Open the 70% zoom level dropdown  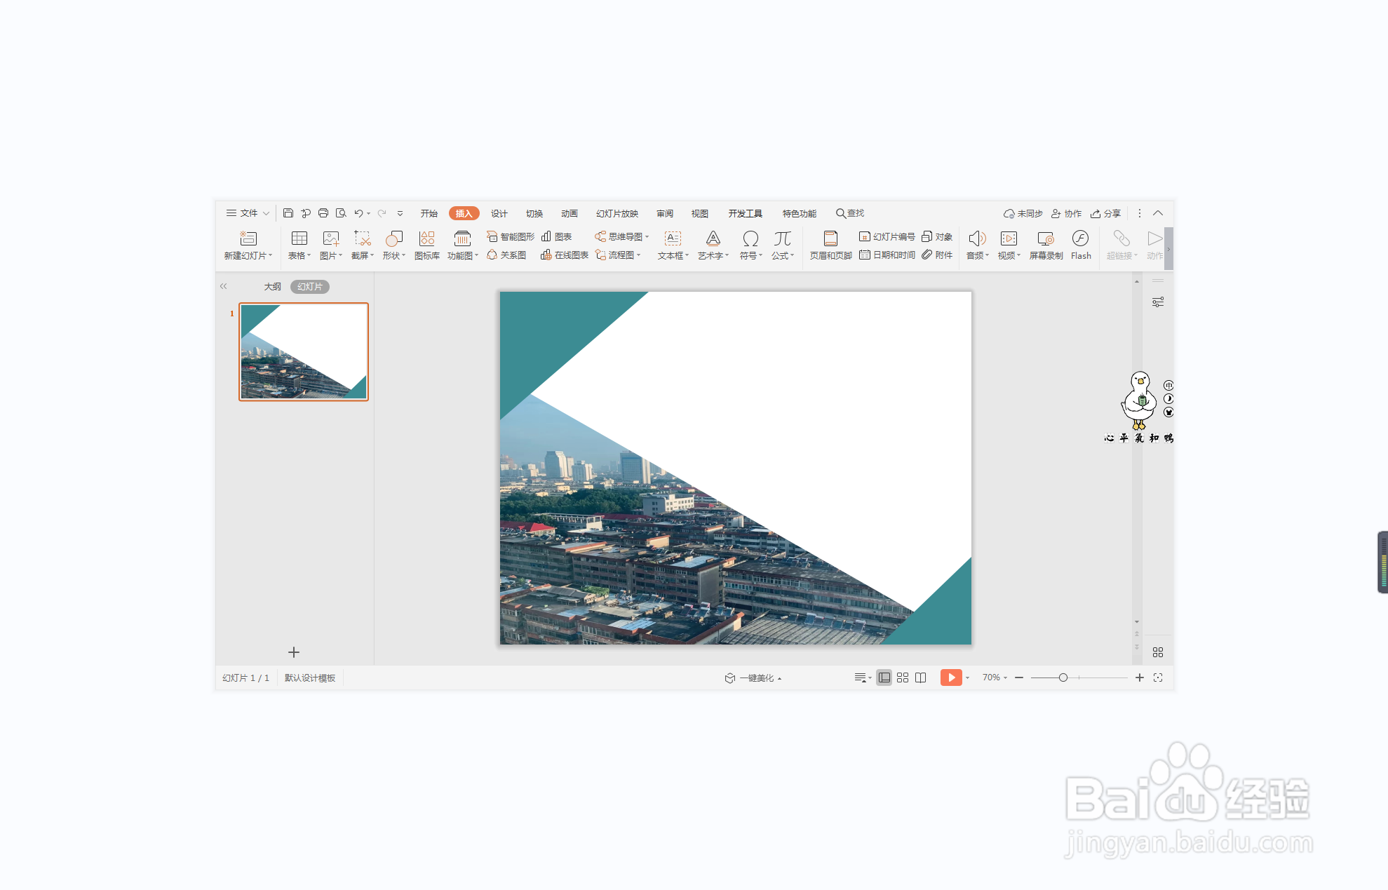pyautogui.click(x=995, y=677)
